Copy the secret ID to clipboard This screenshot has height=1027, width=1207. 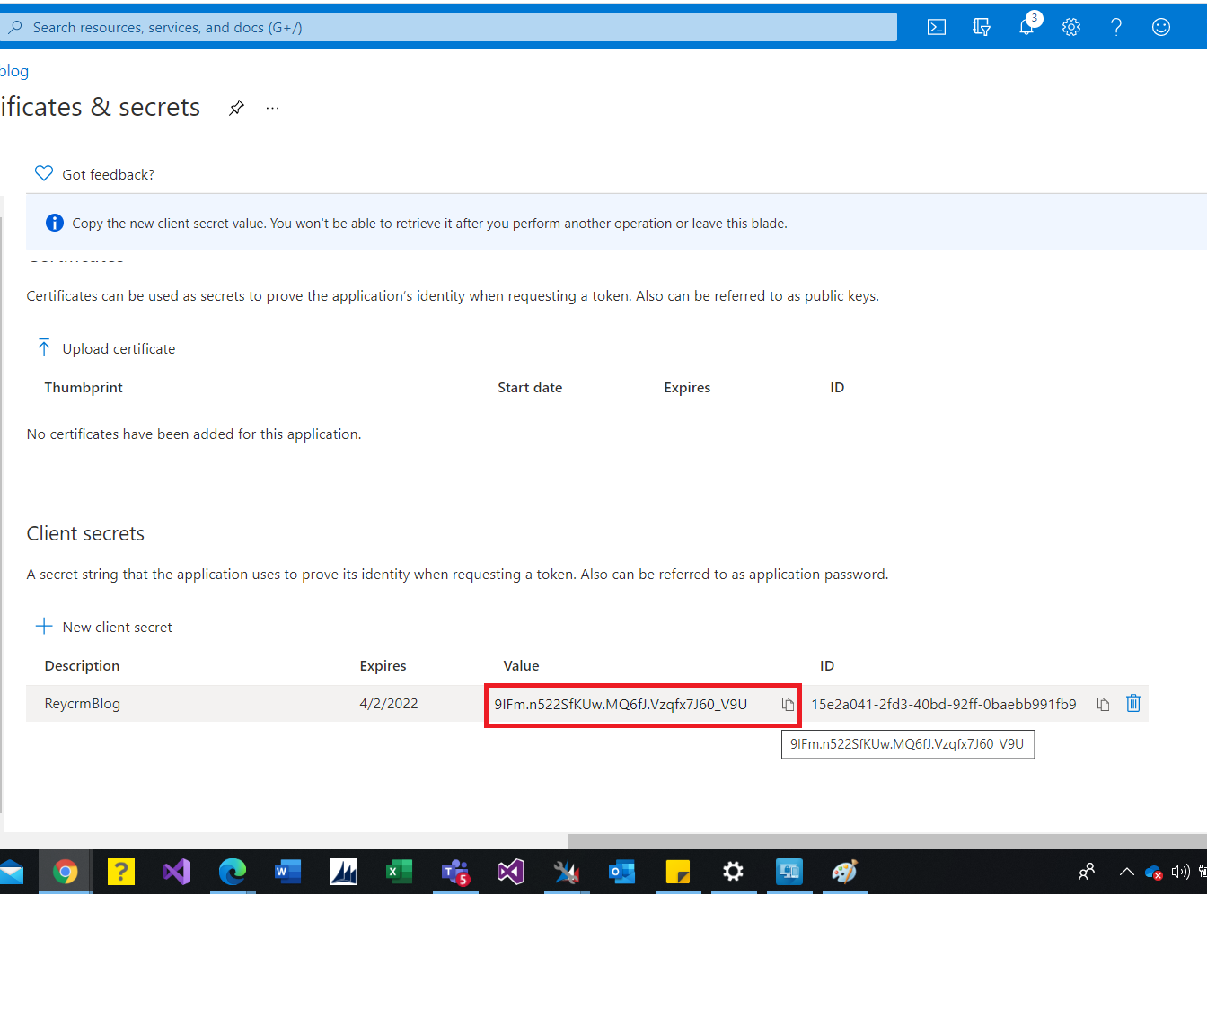(x=1103, y=705)
